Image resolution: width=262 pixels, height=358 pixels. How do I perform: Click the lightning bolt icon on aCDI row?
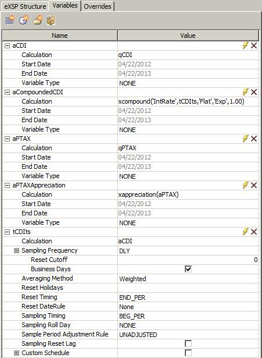tap(245, 45)
